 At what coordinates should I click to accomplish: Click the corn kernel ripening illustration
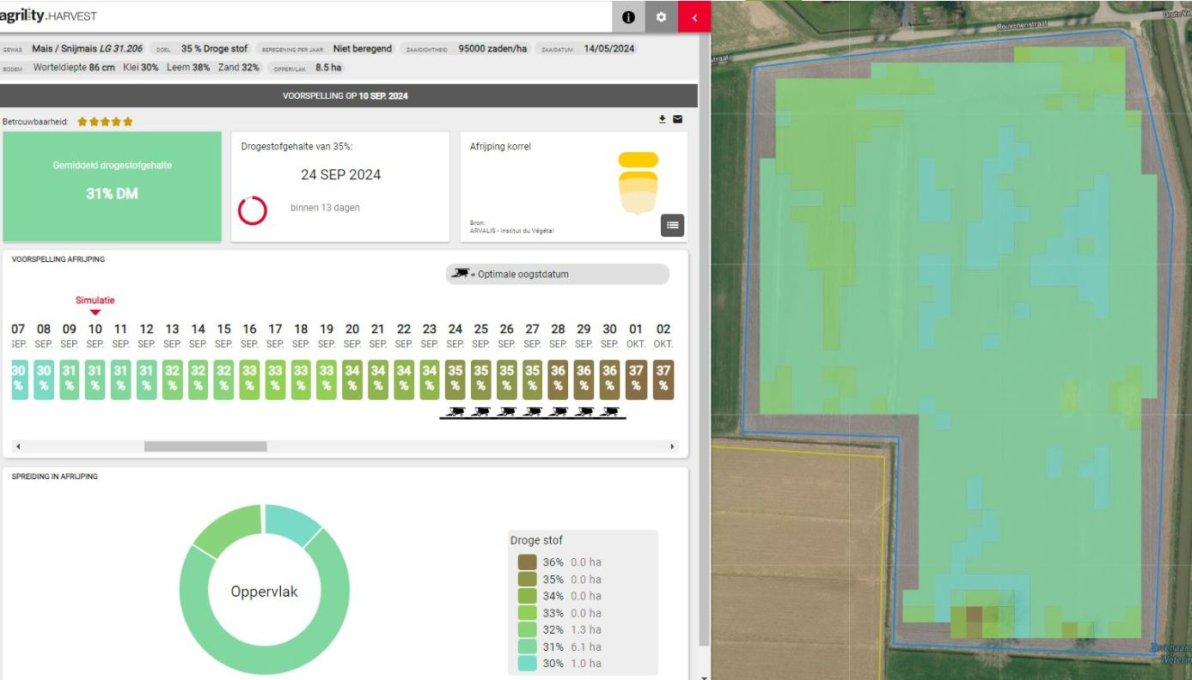click(x=639, y=183)
